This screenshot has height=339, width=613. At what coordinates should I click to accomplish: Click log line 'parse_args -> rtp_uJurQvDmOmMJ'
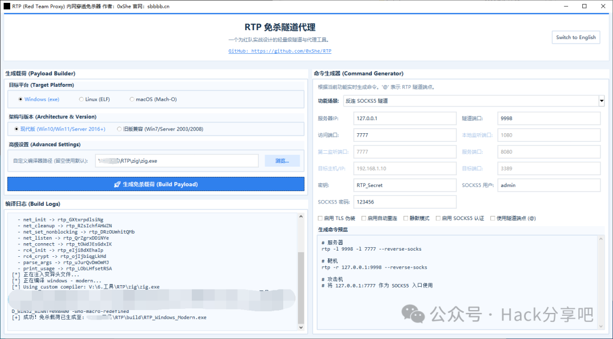tap(64, 262)
